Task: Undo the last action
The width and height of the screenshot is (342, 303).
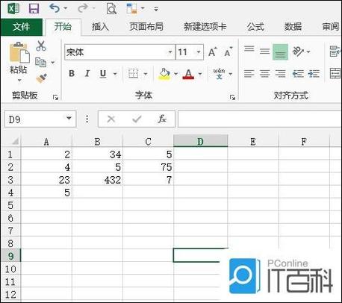Action: pyautogui.click(x=55, y=8)
